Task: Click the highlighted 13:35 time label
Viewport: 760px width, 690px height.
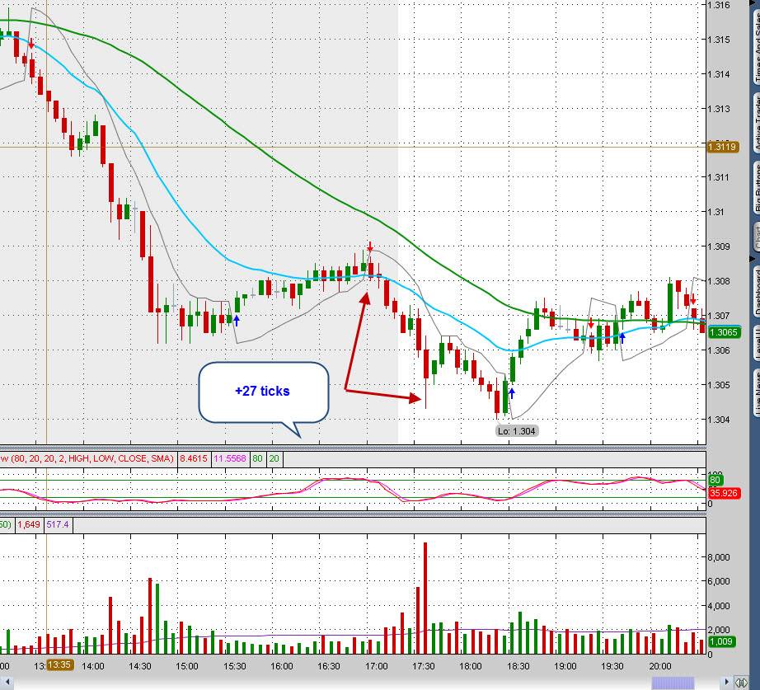Action: pos(59,664)
